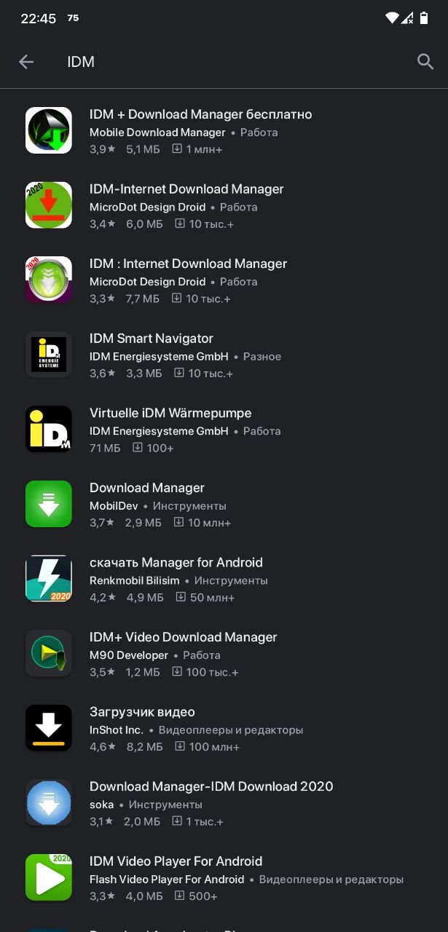This screenshot has width=448, height=932.
Task: Tap the Разное category label
Action: point(262,357)
